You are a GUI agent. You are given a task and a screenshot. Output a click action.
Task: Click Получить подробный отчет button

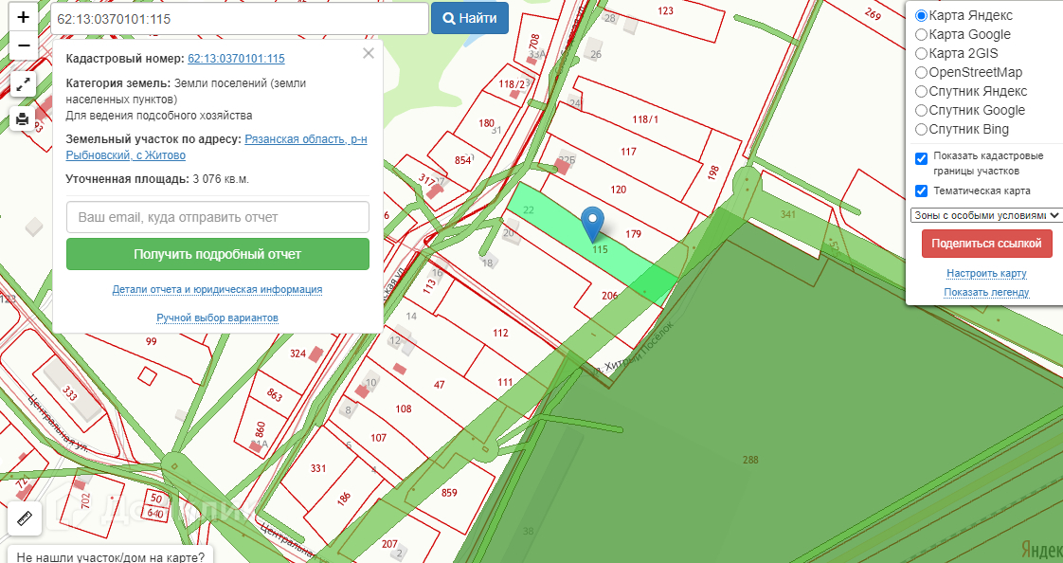point(218,254)
